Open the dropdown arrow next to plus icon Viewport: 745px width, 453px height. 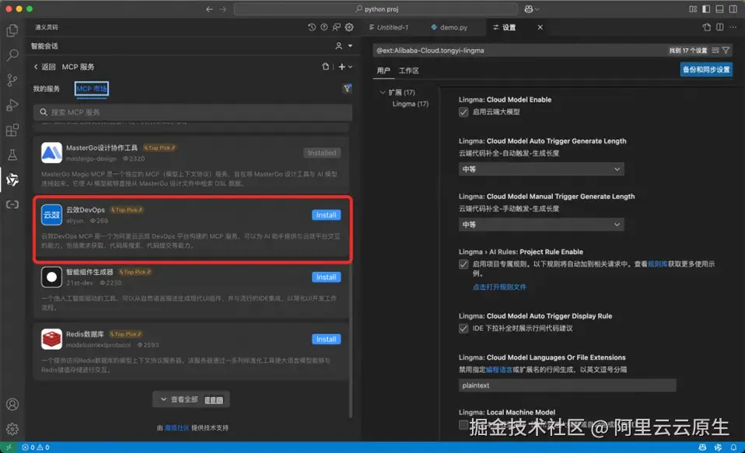click(351, 67)
